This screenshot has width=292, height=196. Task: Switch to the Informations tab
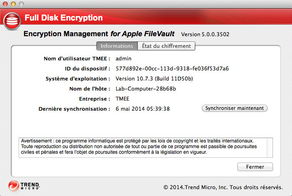pyautogui.click(x=117, y=46)
